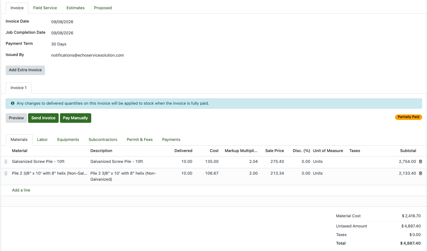427x251 pixels.
Task: Click the Add a line link
Action: [21, 190]
